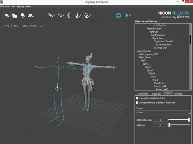Switch to the Joints tab
Viewport: 193px width, 144px height.
point(168,93)
